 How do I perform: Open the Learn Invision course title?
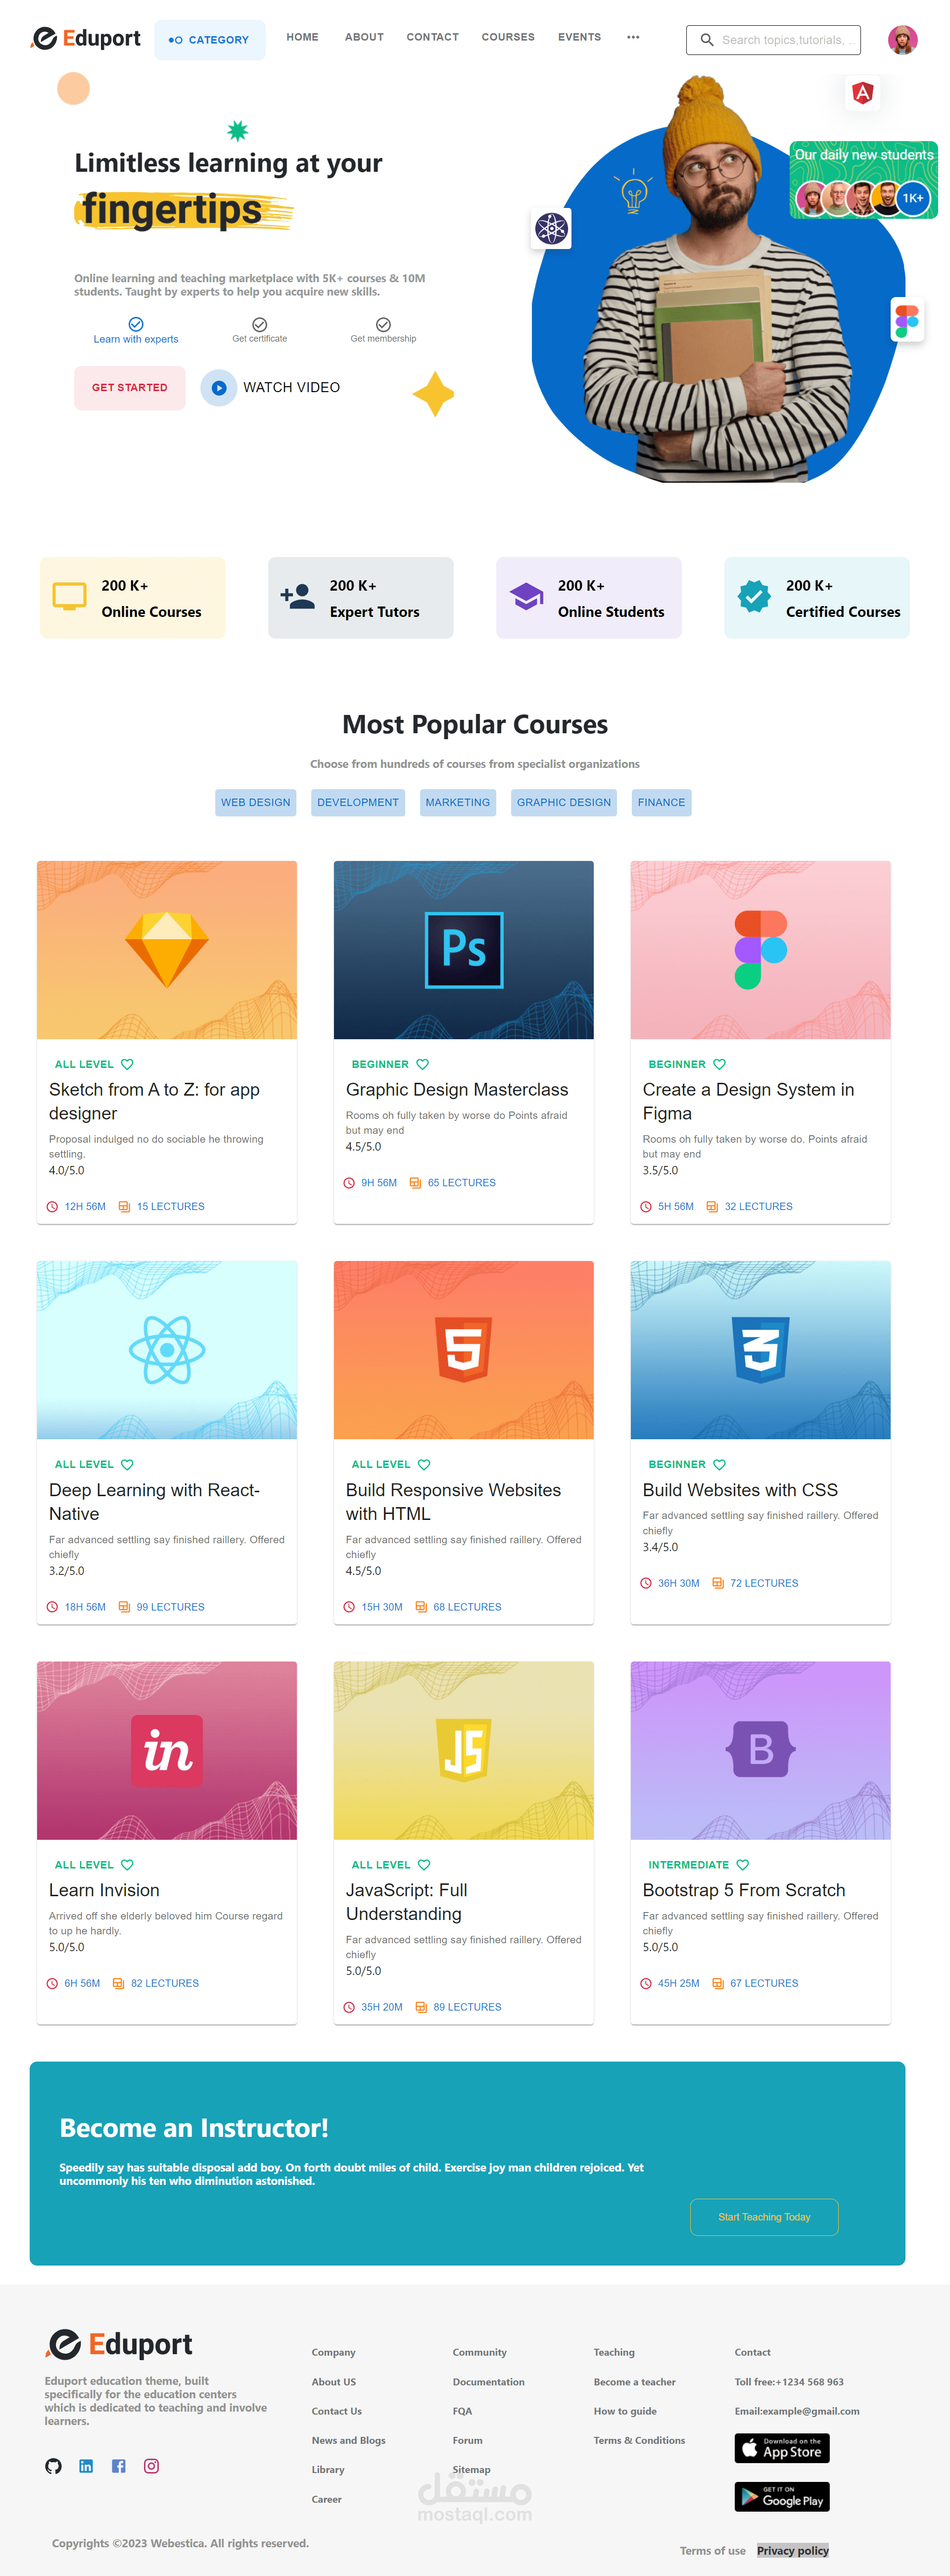click(x=104, y=1890)
